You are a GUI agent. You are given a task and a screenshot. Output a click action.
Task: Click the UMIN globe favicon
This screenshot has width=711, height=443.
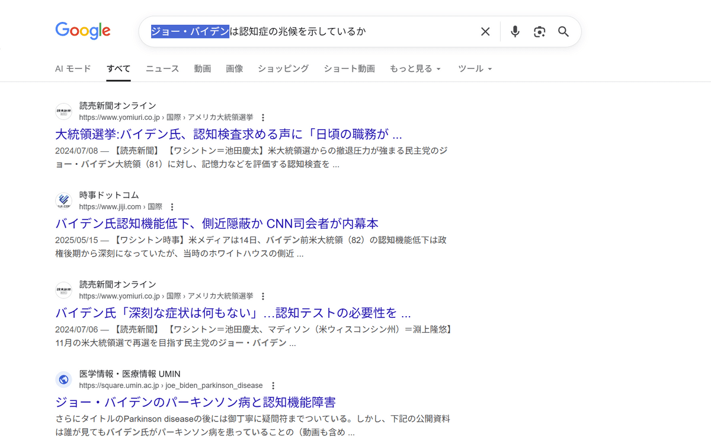pos(63,380)
